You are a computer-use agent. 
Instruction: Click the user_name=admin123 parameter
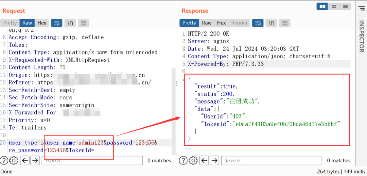[75, 143]
